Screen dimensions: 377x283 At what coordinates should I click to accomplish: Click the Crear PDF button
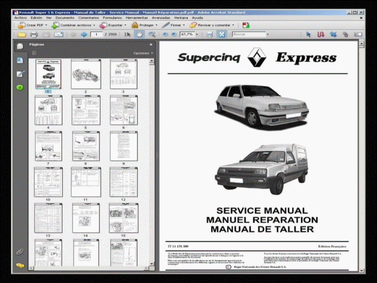pyautogui.click(x=32, y=25)
